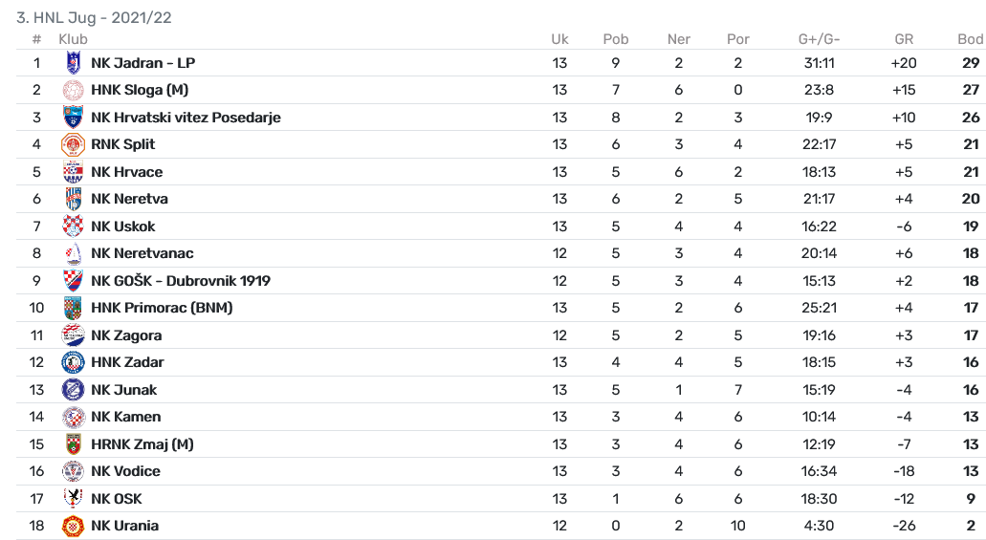Click the RNK Split club crest
The width and height of the screenshot is (986, 540).
pyautogui.click(x=73, y=144)
